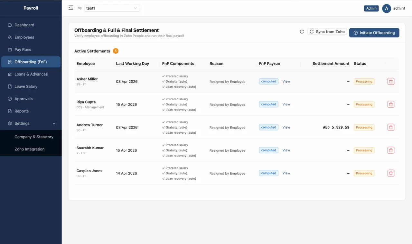Click Initiate Offboarding button
Screen dimensions: 412x244
[x=374, y=33]
